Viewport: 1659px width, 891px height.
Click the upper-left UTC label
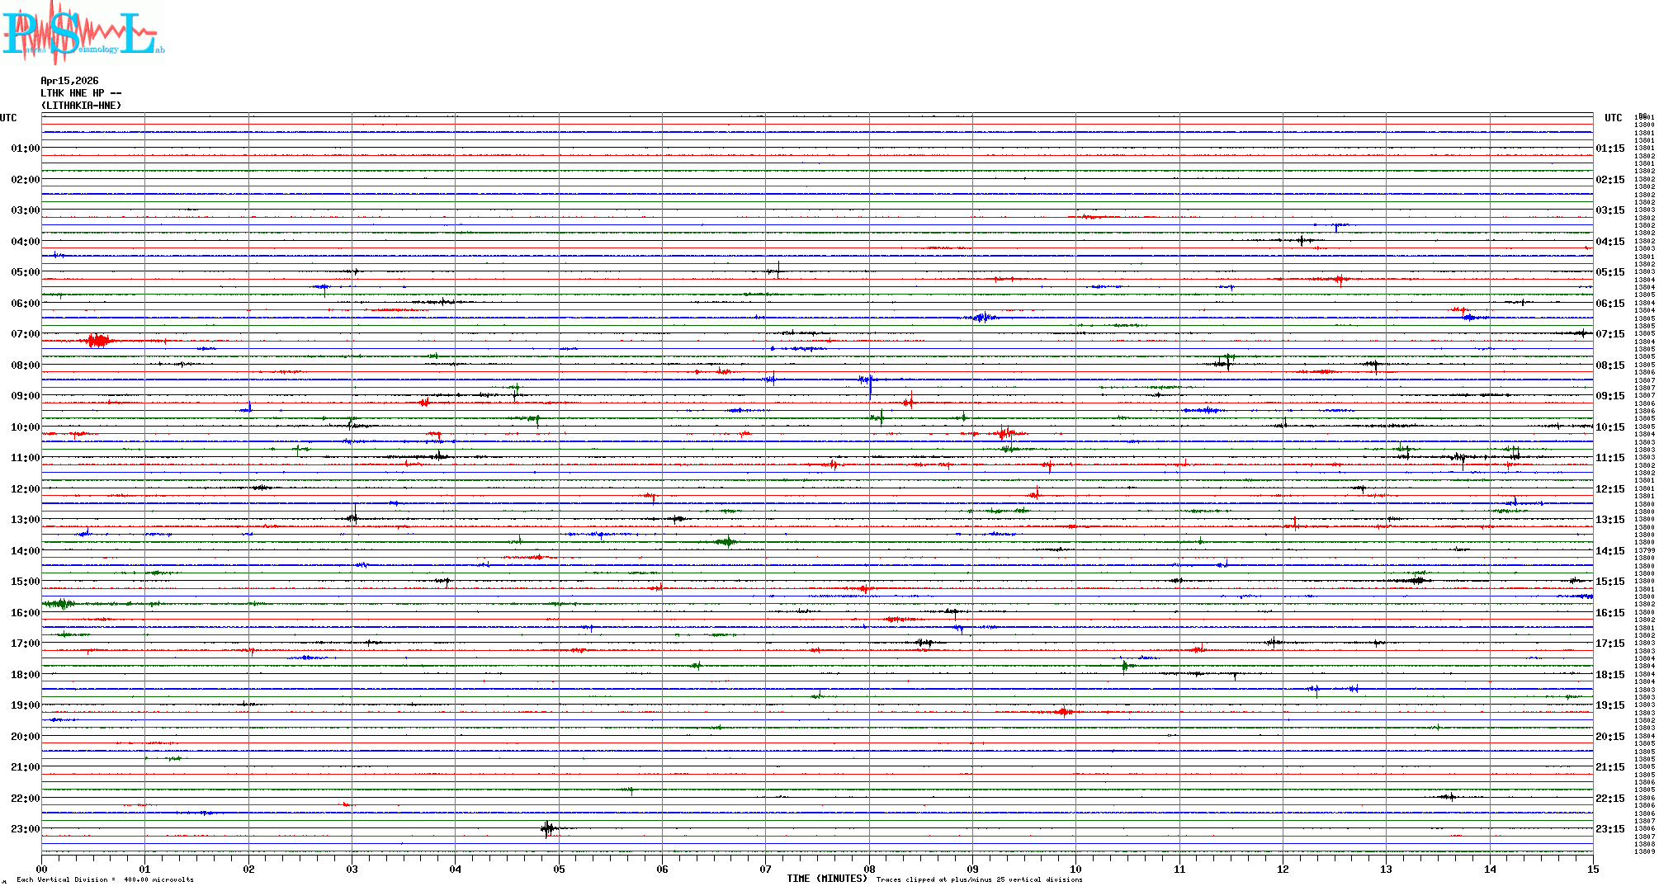point(8,118)
